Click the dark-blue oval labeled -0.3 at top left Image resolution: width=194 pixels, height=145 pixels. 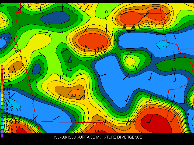(53, 17)
